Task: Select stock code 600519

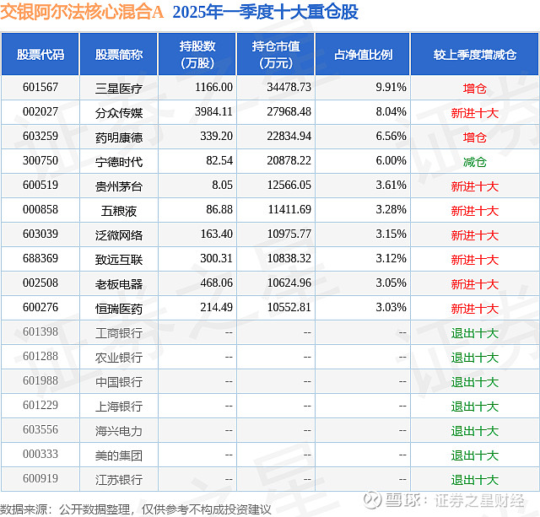Action: coord(40,186)
